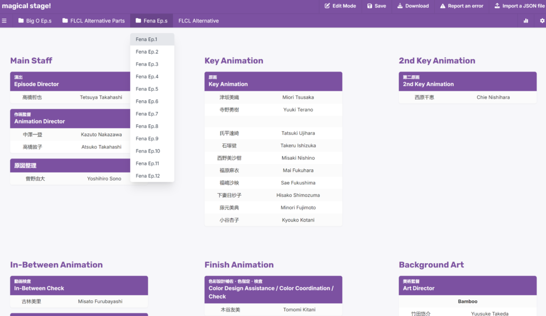
Task: Click the Save floppy disk icon
Action: (x=370, y=6)
